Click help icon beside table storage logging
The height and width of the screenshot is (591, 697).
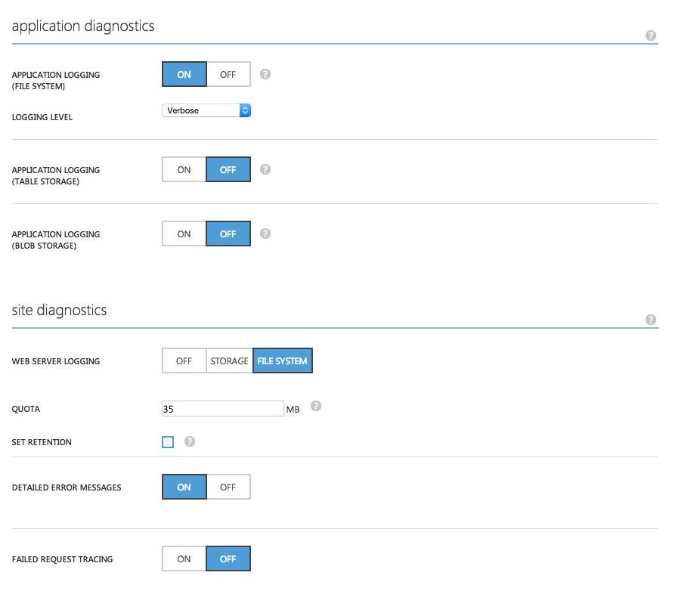pyautogui.click(x=265, y=169)
